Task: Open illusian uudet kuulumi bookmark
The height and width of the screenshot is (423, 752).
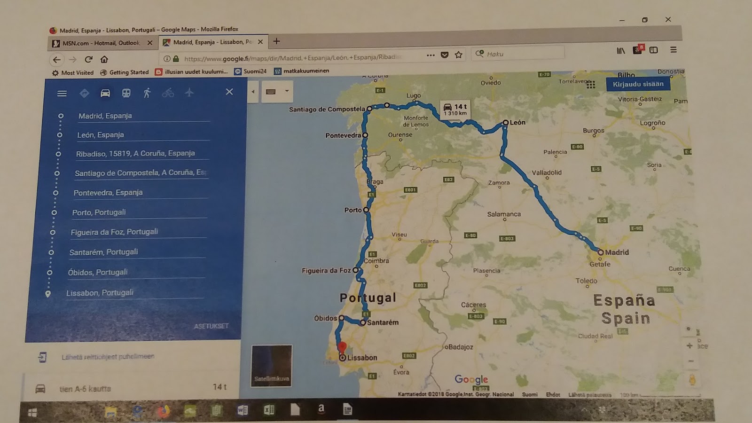Action: pos(192,72)
